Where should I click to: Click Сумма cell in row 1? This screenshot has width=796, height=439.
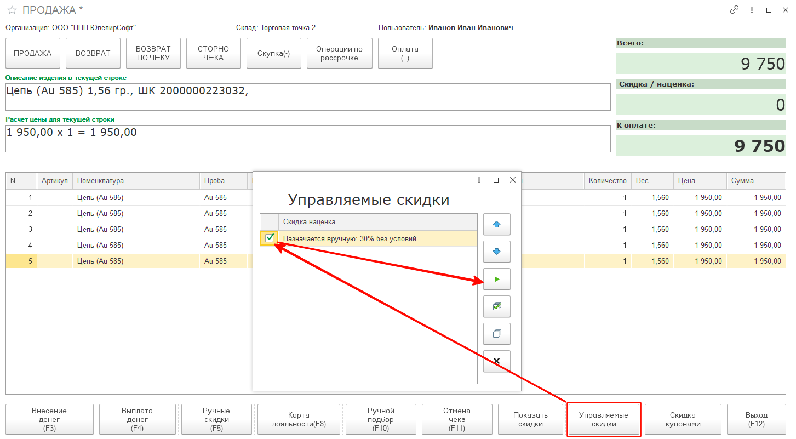pos(756,197)
